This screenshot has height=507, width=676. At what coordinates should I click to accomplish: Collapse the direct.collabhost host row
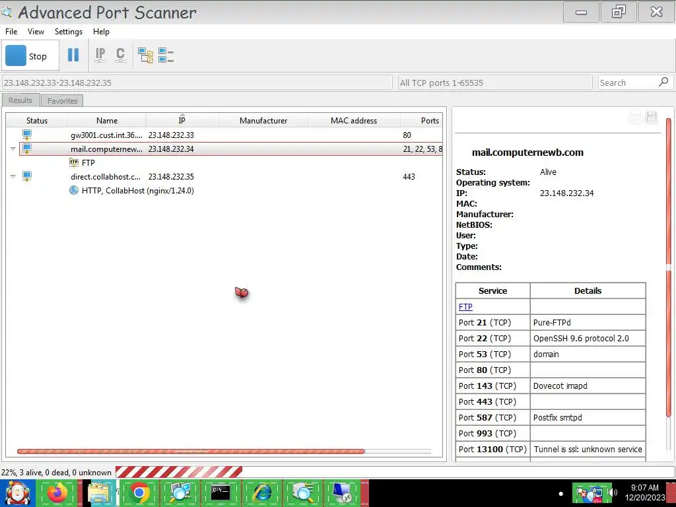click(x=13, y=176)
